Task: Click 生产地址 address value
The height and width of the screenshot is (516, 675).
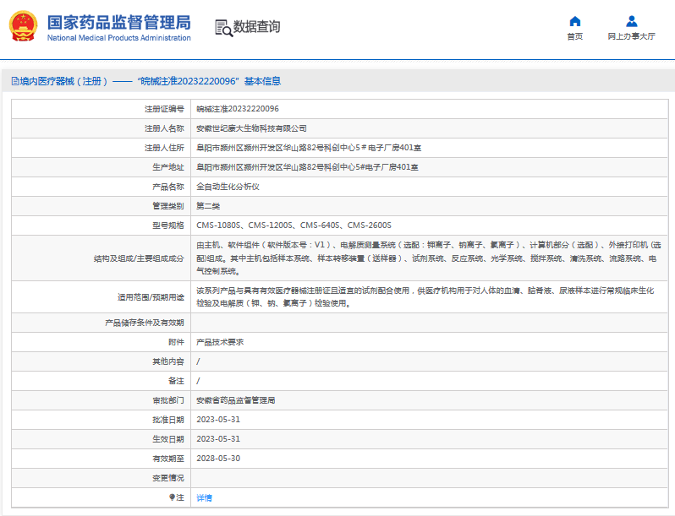Action: click(307, 167)
